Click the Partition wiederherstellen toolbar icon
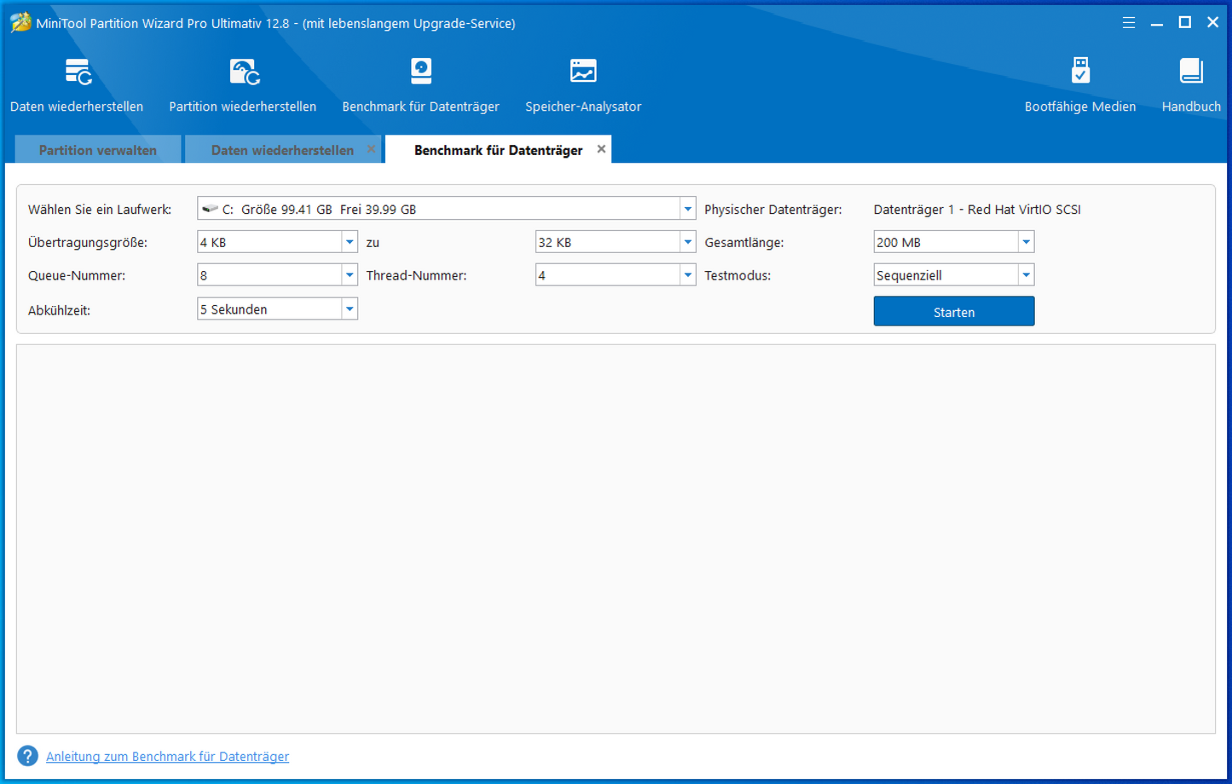Viewport: 1232px width, 784px height. [x=243, y=73]
